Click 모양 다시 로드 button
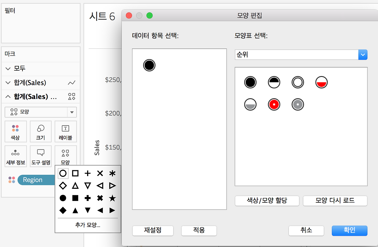The height and width of the screenshot is (247, 378). pos(335,201)
